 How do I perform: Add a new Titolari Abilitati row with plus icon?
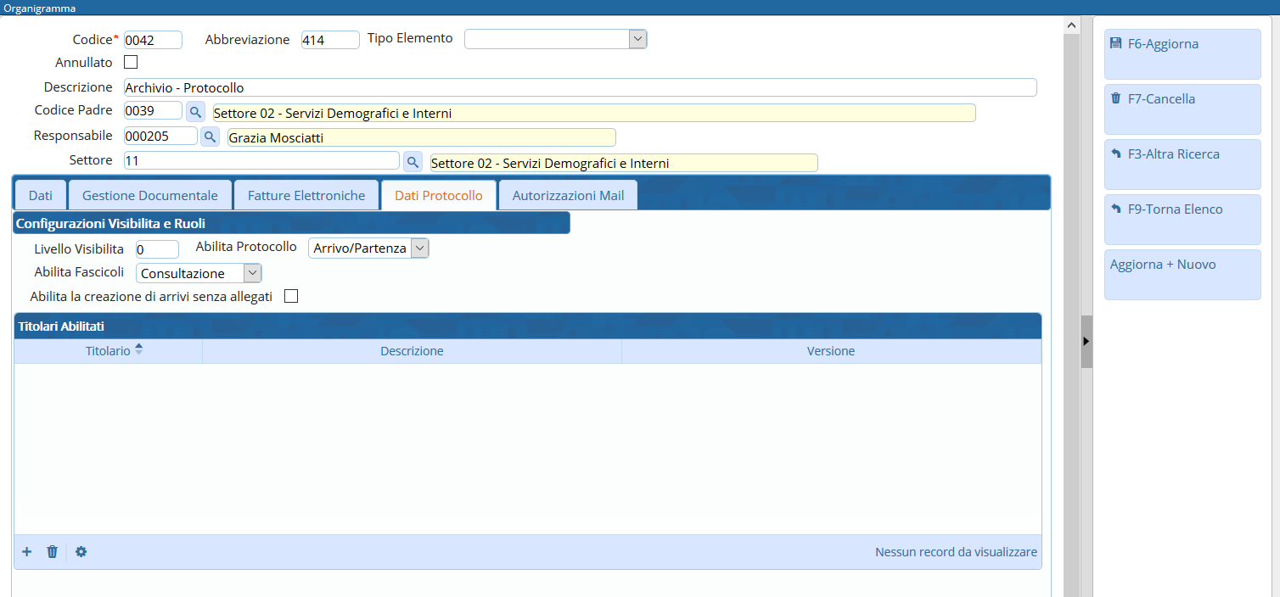(27, 552)
